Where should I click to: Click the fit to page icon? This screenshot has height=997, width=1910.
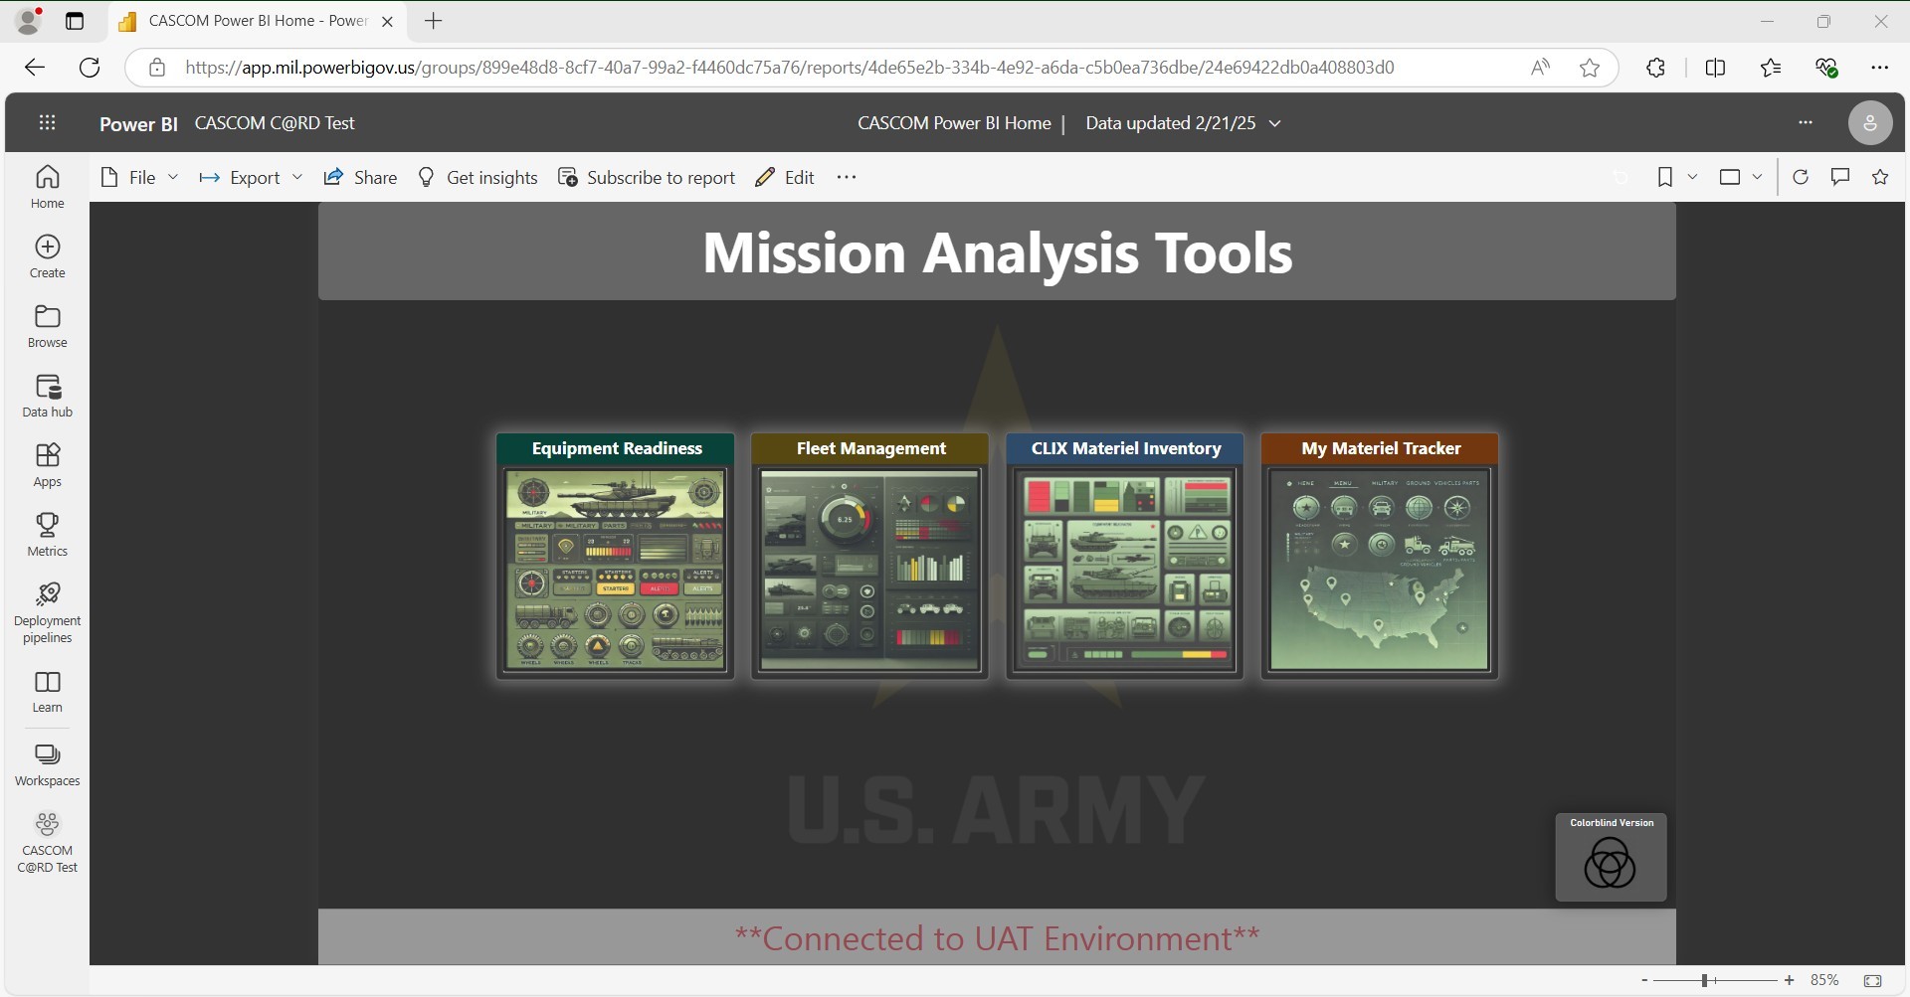1873,980
